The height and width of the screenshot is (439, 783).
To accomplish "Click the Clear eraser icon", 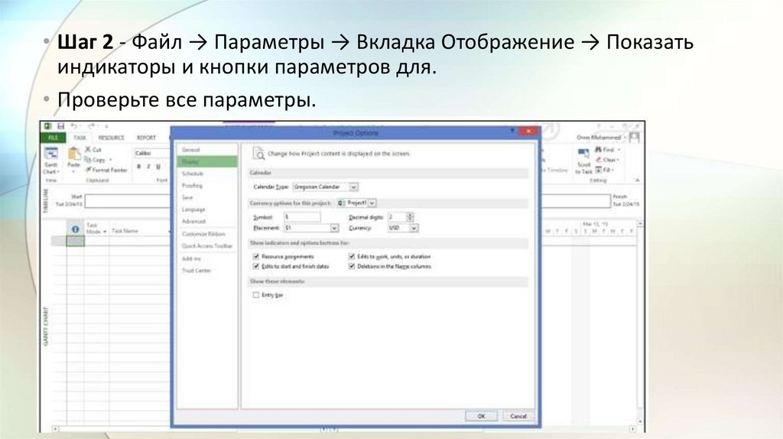I will pos(598,160).
